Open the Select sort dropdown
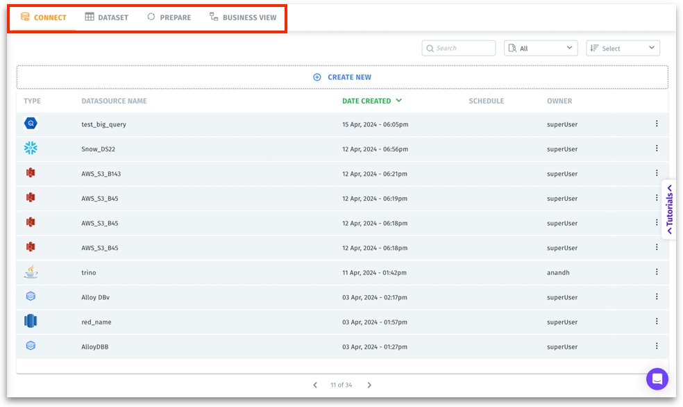Screen dimensions: 683x407 point(623,48)
